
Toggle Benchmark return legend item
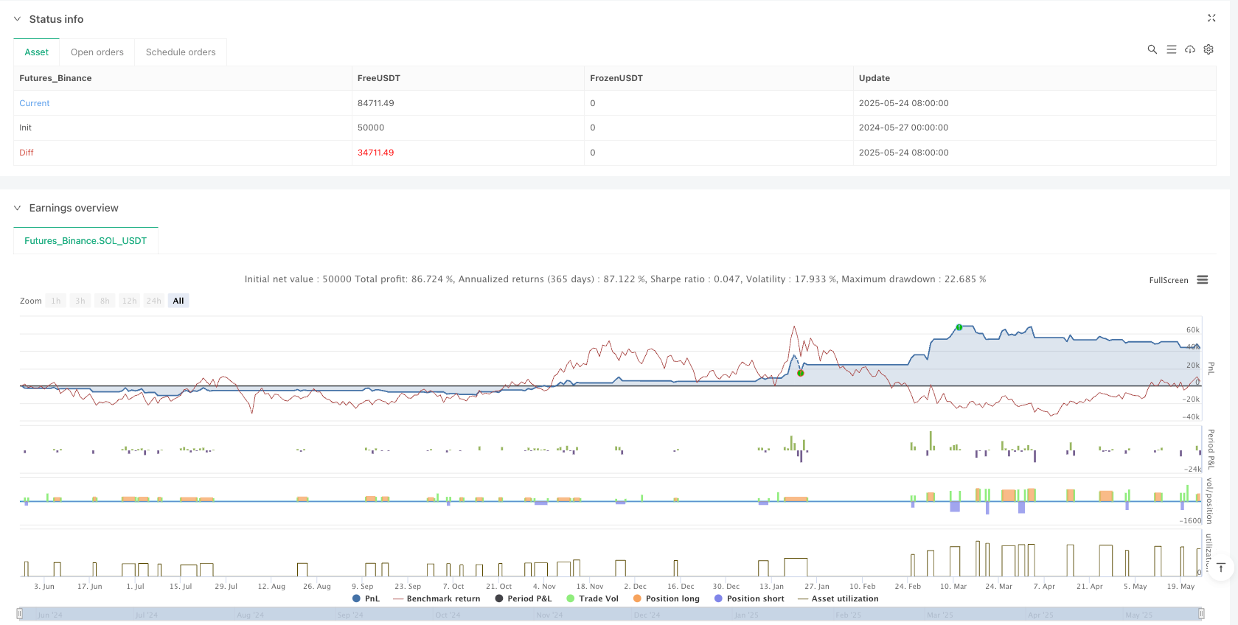437,598
